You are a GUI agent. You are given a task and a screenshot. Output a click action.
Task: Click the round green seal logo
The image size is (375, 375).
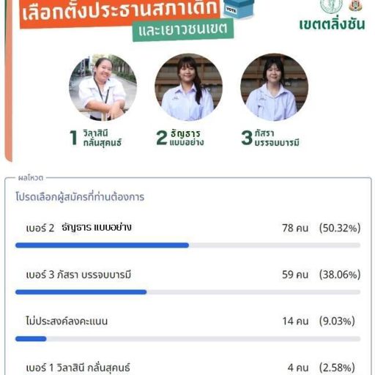click(331, 6)
